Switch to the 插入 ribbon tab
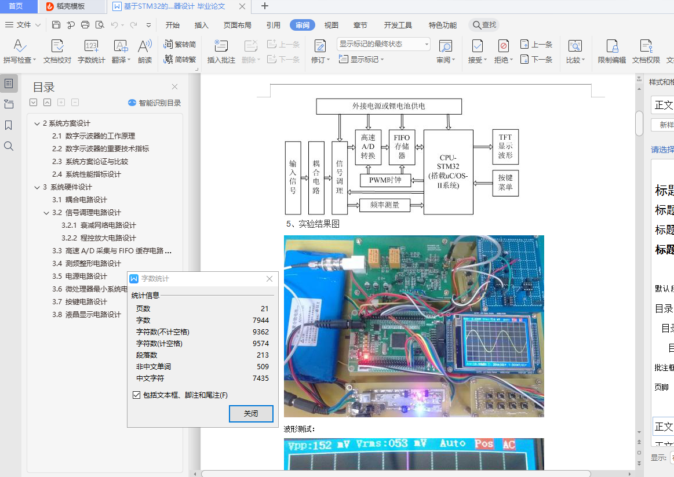The height and width of the screenshot is (477, 674). coord(201,25)
